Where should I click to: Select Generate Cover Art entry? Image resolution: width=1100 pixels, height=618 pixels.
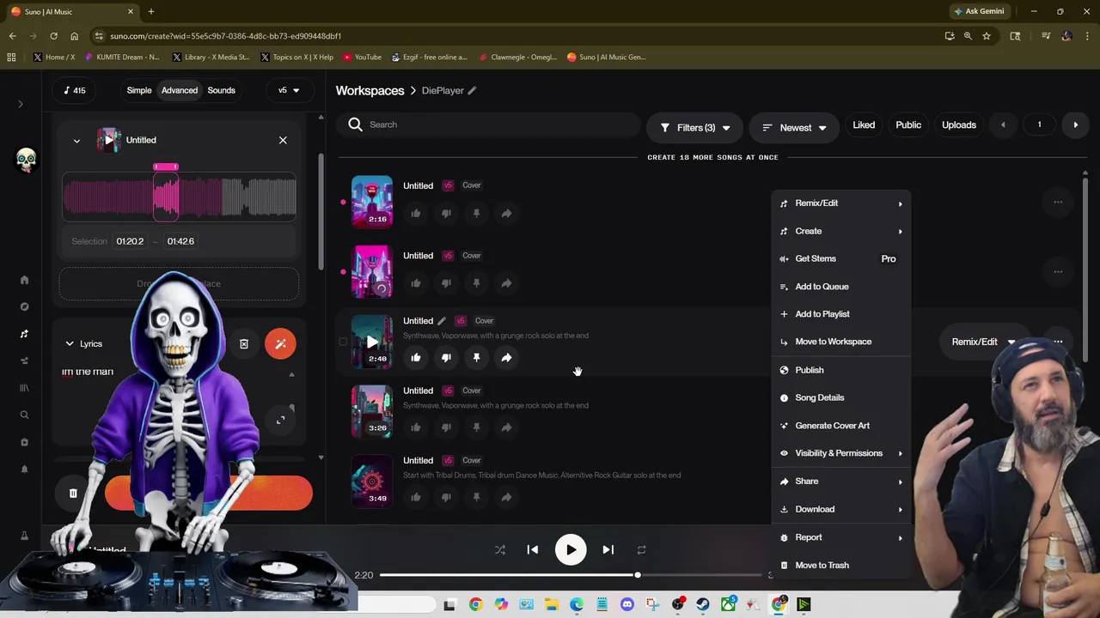[841, 426]
